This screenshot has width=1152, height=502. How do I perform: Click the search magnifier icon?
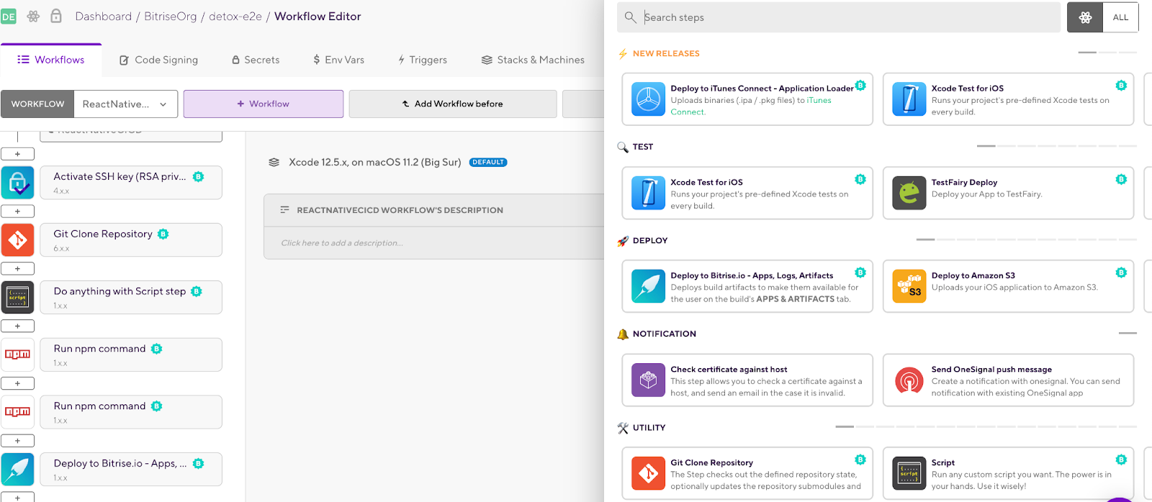[631, 17]
